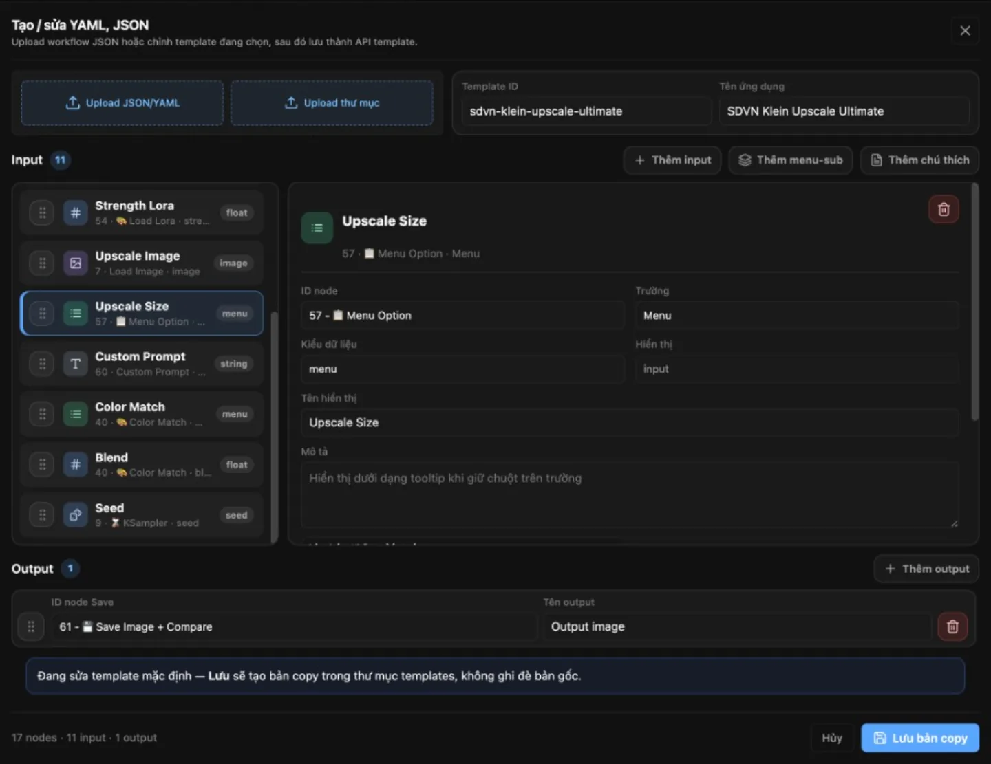The height and width of the screenshot is (764, 991).
Task: Click the Template ID input field
Action: pyautogui.click(x=586, y=111)
